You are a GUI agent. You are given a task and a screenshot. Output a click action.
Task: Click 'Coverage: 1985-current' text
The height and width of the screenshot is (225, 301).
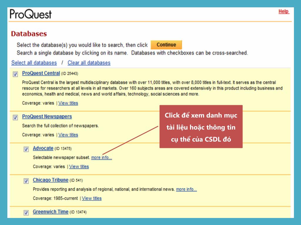[55, 198]
